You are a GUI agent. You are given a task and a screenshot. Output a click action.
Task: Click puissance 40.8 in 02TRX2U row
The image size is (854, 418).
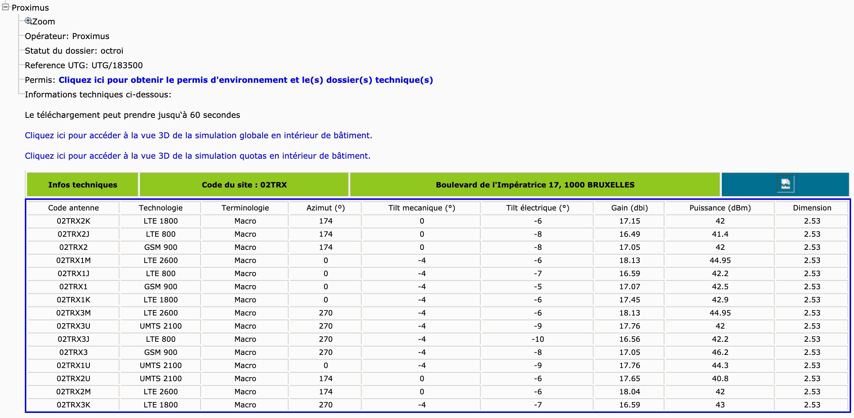tap(720, 379)
